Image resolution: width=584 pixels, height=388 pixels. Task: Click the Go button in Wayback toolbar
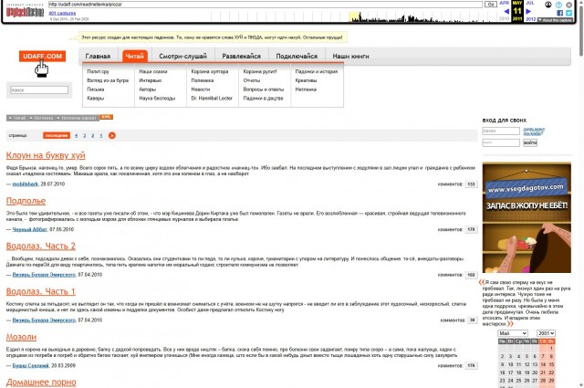(x=491, y=5)
